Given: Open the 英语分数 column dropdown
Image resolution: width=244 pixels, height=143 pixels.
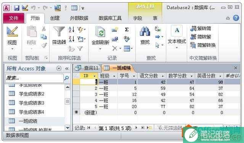Looking at the screenshot, I should (x=220, y=76).
